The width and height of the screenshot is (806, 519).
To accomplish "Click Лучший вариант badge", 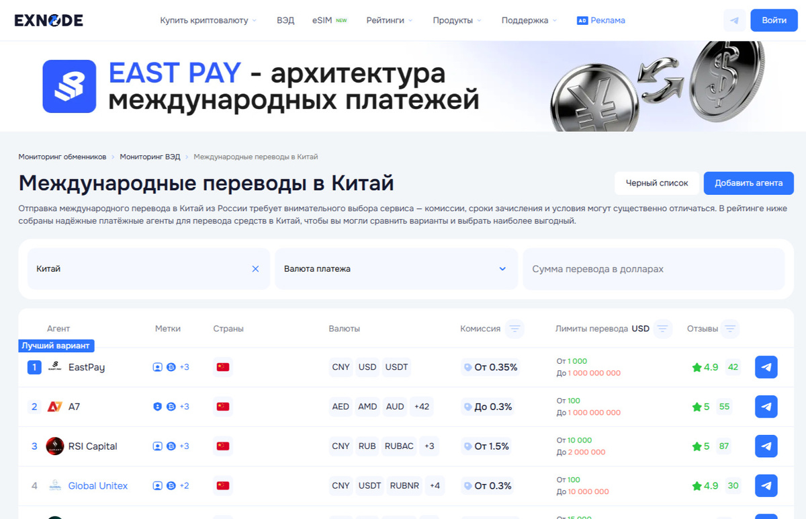I will (56, 346).
